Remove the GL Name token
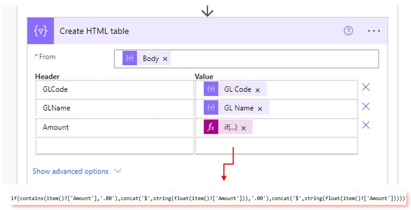The width and height of the screenshot is (411, 210). pyautogui.click(x=260, y=109)
